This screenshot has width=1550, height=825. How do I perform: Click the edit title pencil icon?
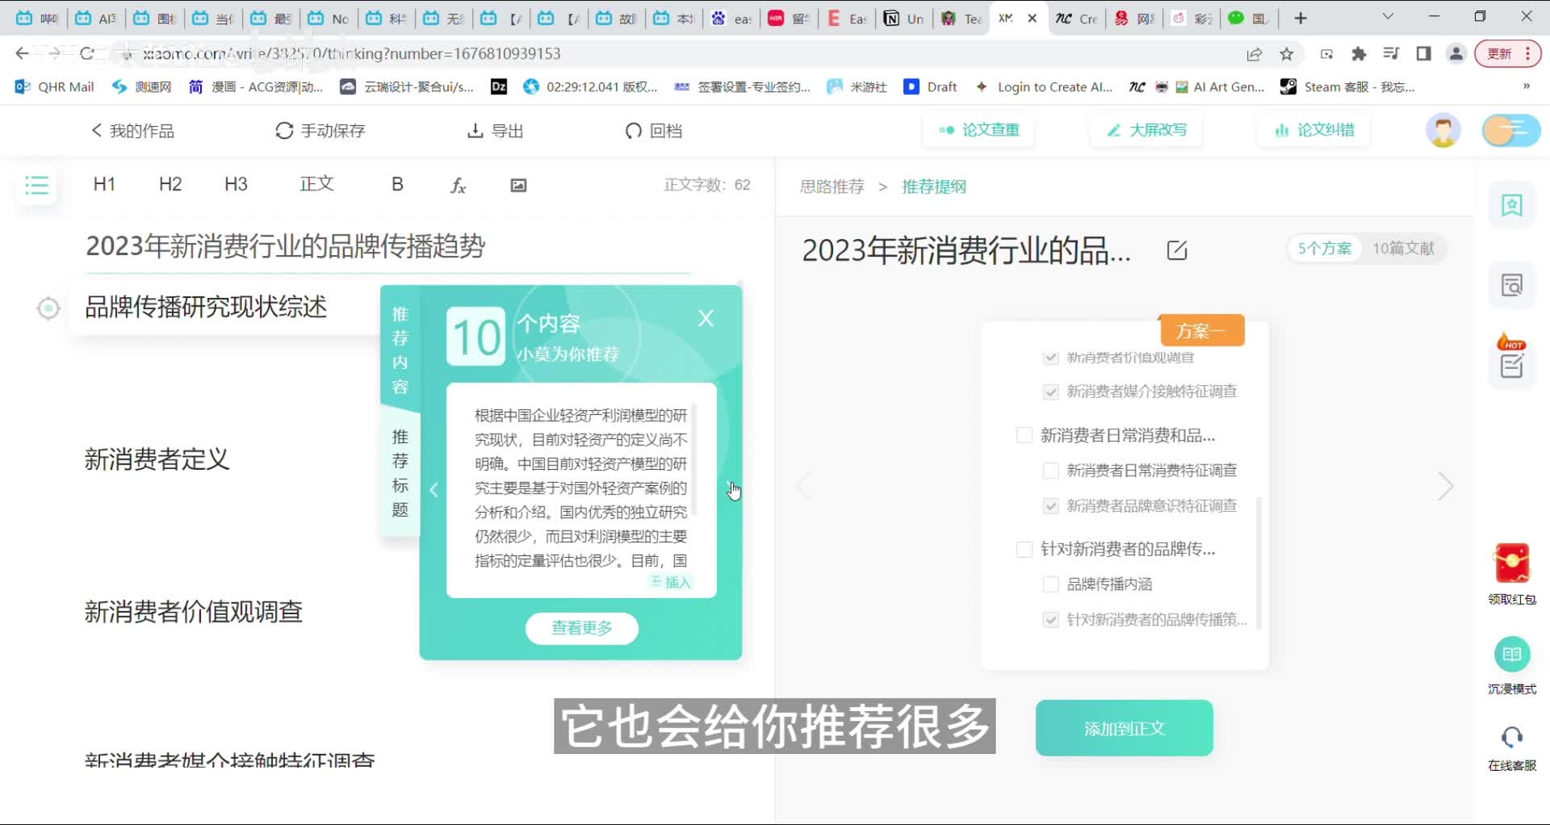(x=1177, y=250)
